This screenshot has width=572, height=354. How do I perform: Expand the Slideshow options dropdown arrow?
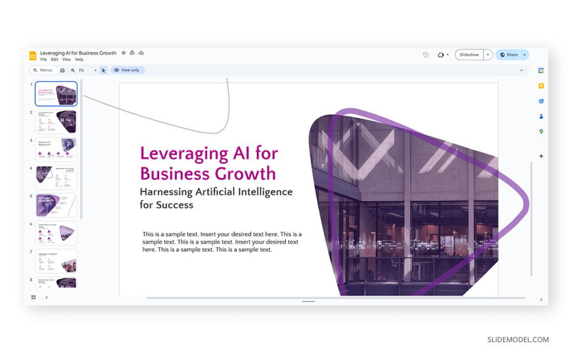[x=488, y=55]
